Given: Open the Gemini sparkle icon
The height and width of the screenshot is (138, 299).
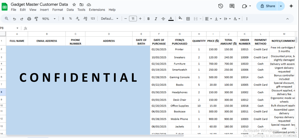Looking at the screenshot, I should point(291,6).
